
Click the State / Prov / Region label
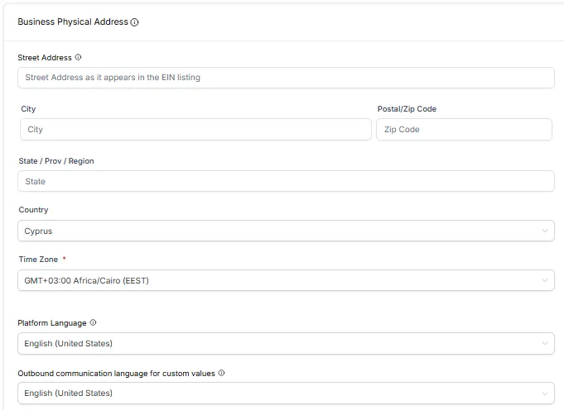pos(56,161)
